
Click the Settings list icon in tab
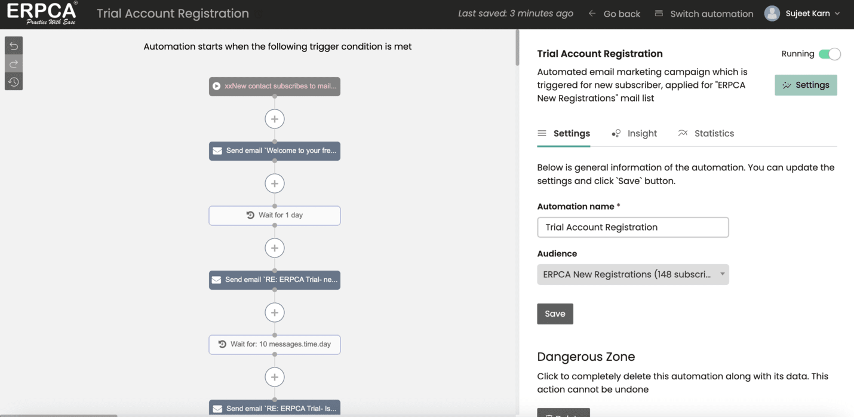[x=542, y=133]
